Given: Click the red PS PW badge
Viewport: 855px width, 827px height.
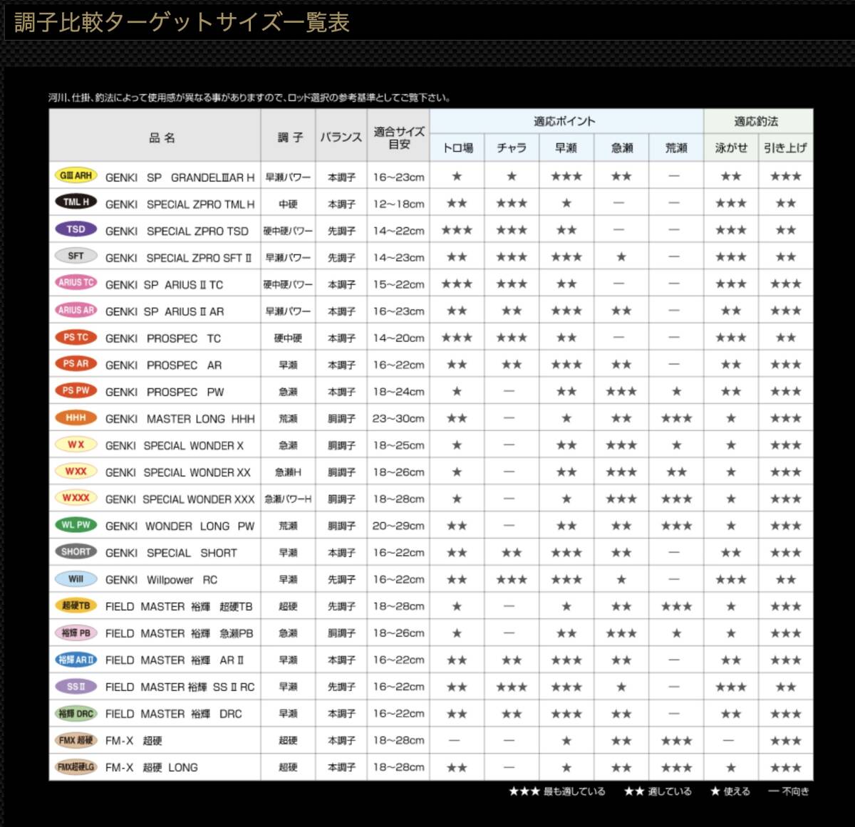Looking at the screenshot, I should [76, 390].
